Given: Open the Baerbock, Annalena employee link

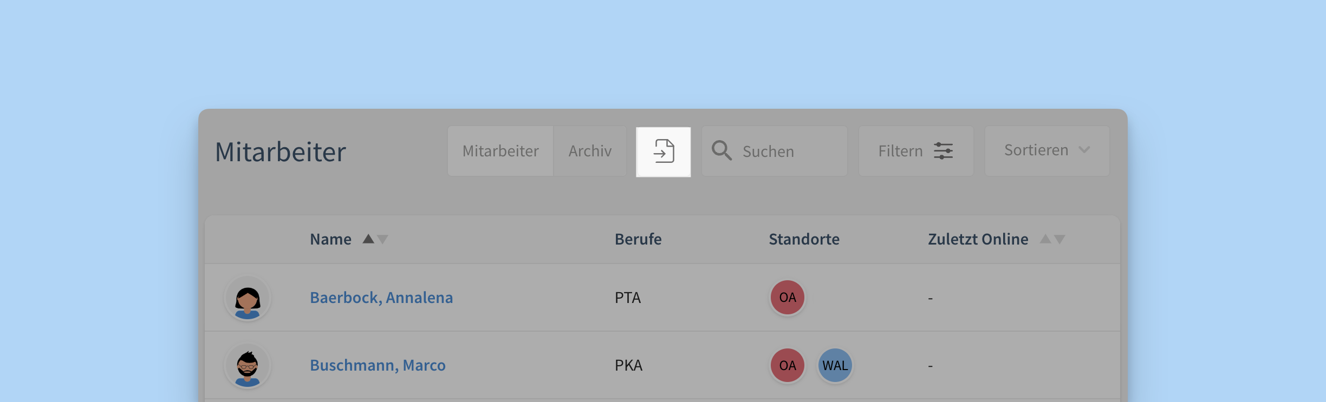Looking at the screenshot, I should pos(381,298).
